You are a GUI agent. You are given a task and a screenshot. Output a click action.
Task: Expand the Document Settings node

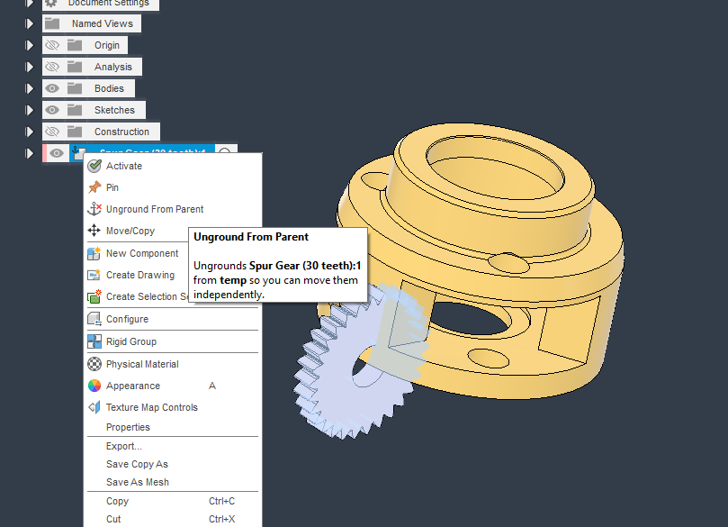click(30, 4)
